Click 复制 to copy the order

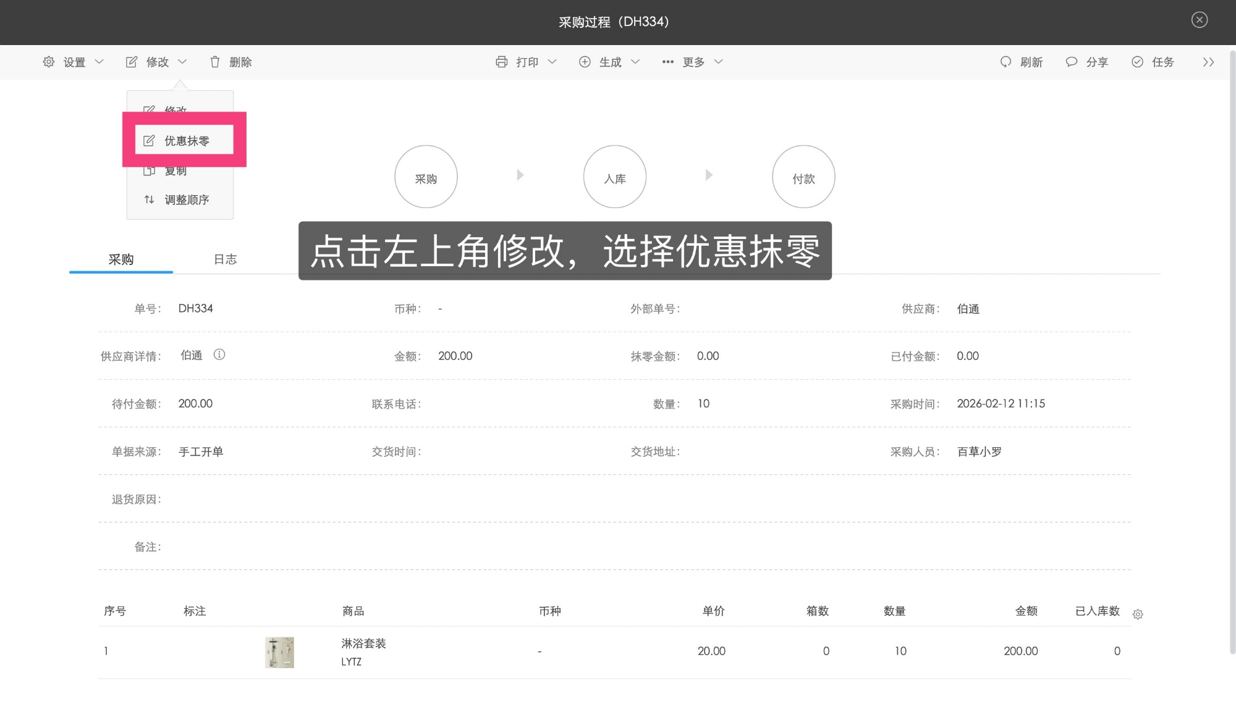[x=176, y=170]
